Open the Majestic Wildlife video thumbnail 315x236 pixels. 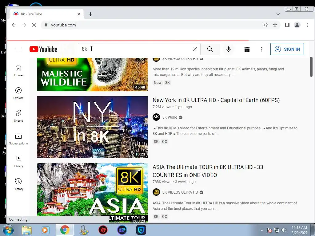92,74
